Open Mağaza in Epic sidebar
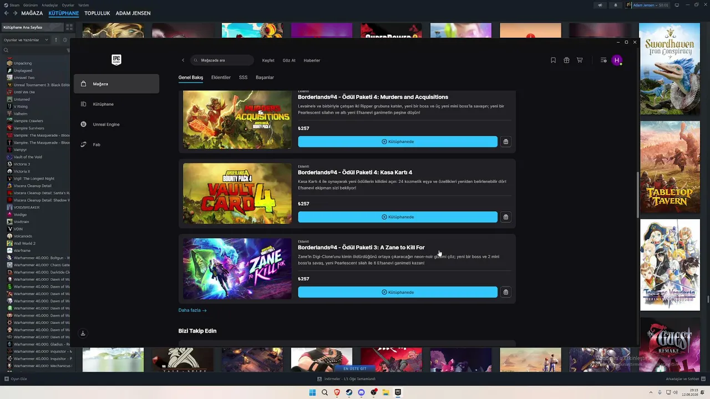The width and height of the screenshot is (710, 399). [116, 84]
